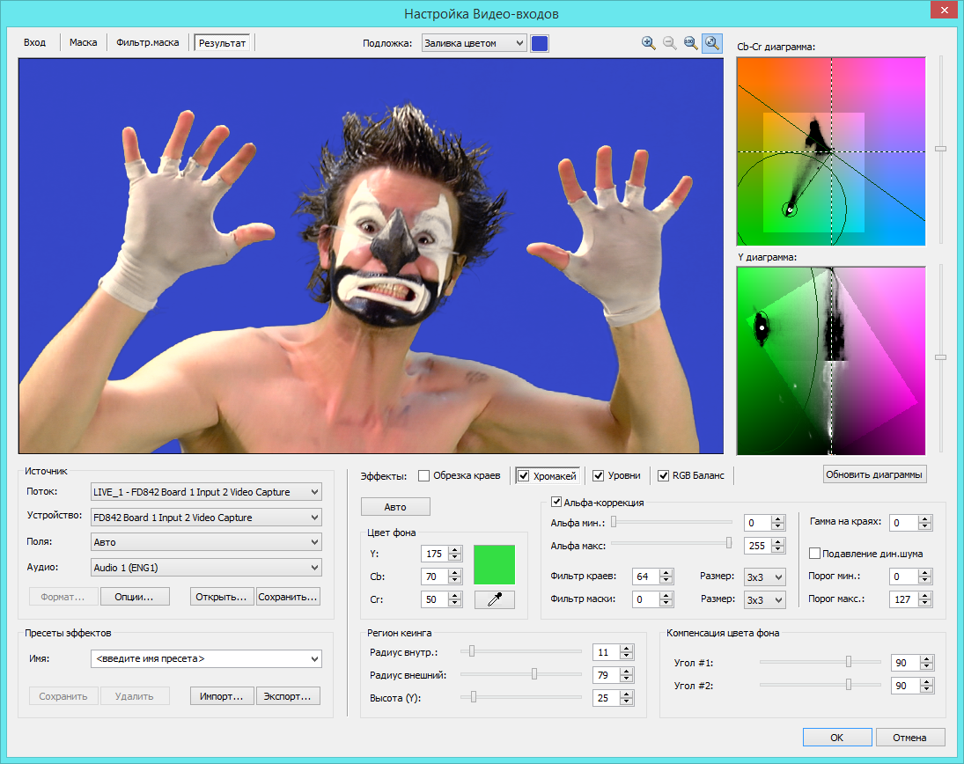The width and height of the screenshot is (964, 764).
Task: Click the Cb-Cr diagram vertical slider
Action: (x=940, y=149)
